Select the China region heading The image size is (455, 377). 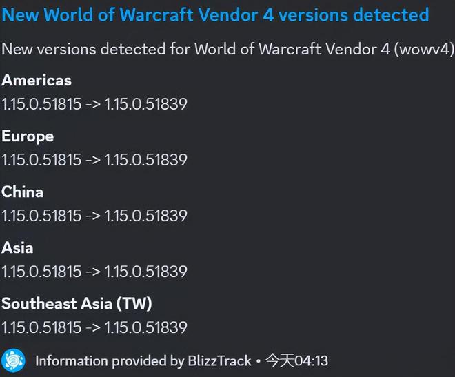pyautogui.click(x=22, y=192)
